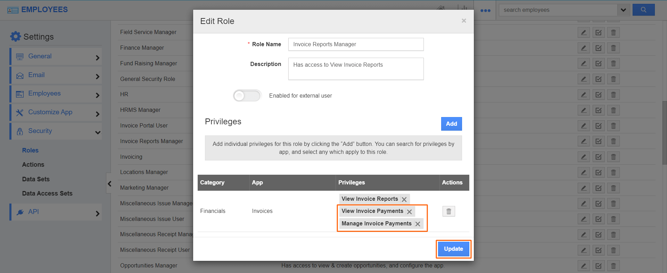Edit the Role Name field

pyautogui.click(x=356, y=44)
